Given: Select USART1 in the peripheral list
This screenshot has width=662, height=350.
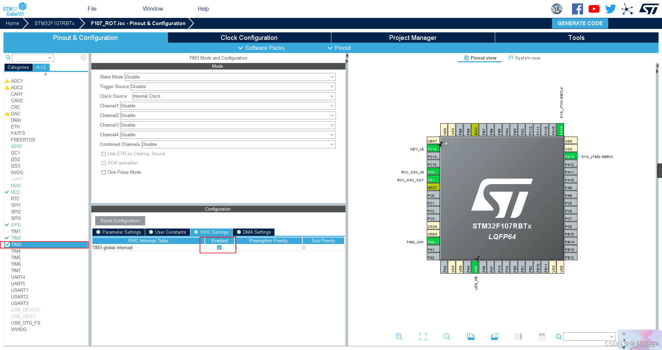Looking at the screenshot, I should (19, 290).
